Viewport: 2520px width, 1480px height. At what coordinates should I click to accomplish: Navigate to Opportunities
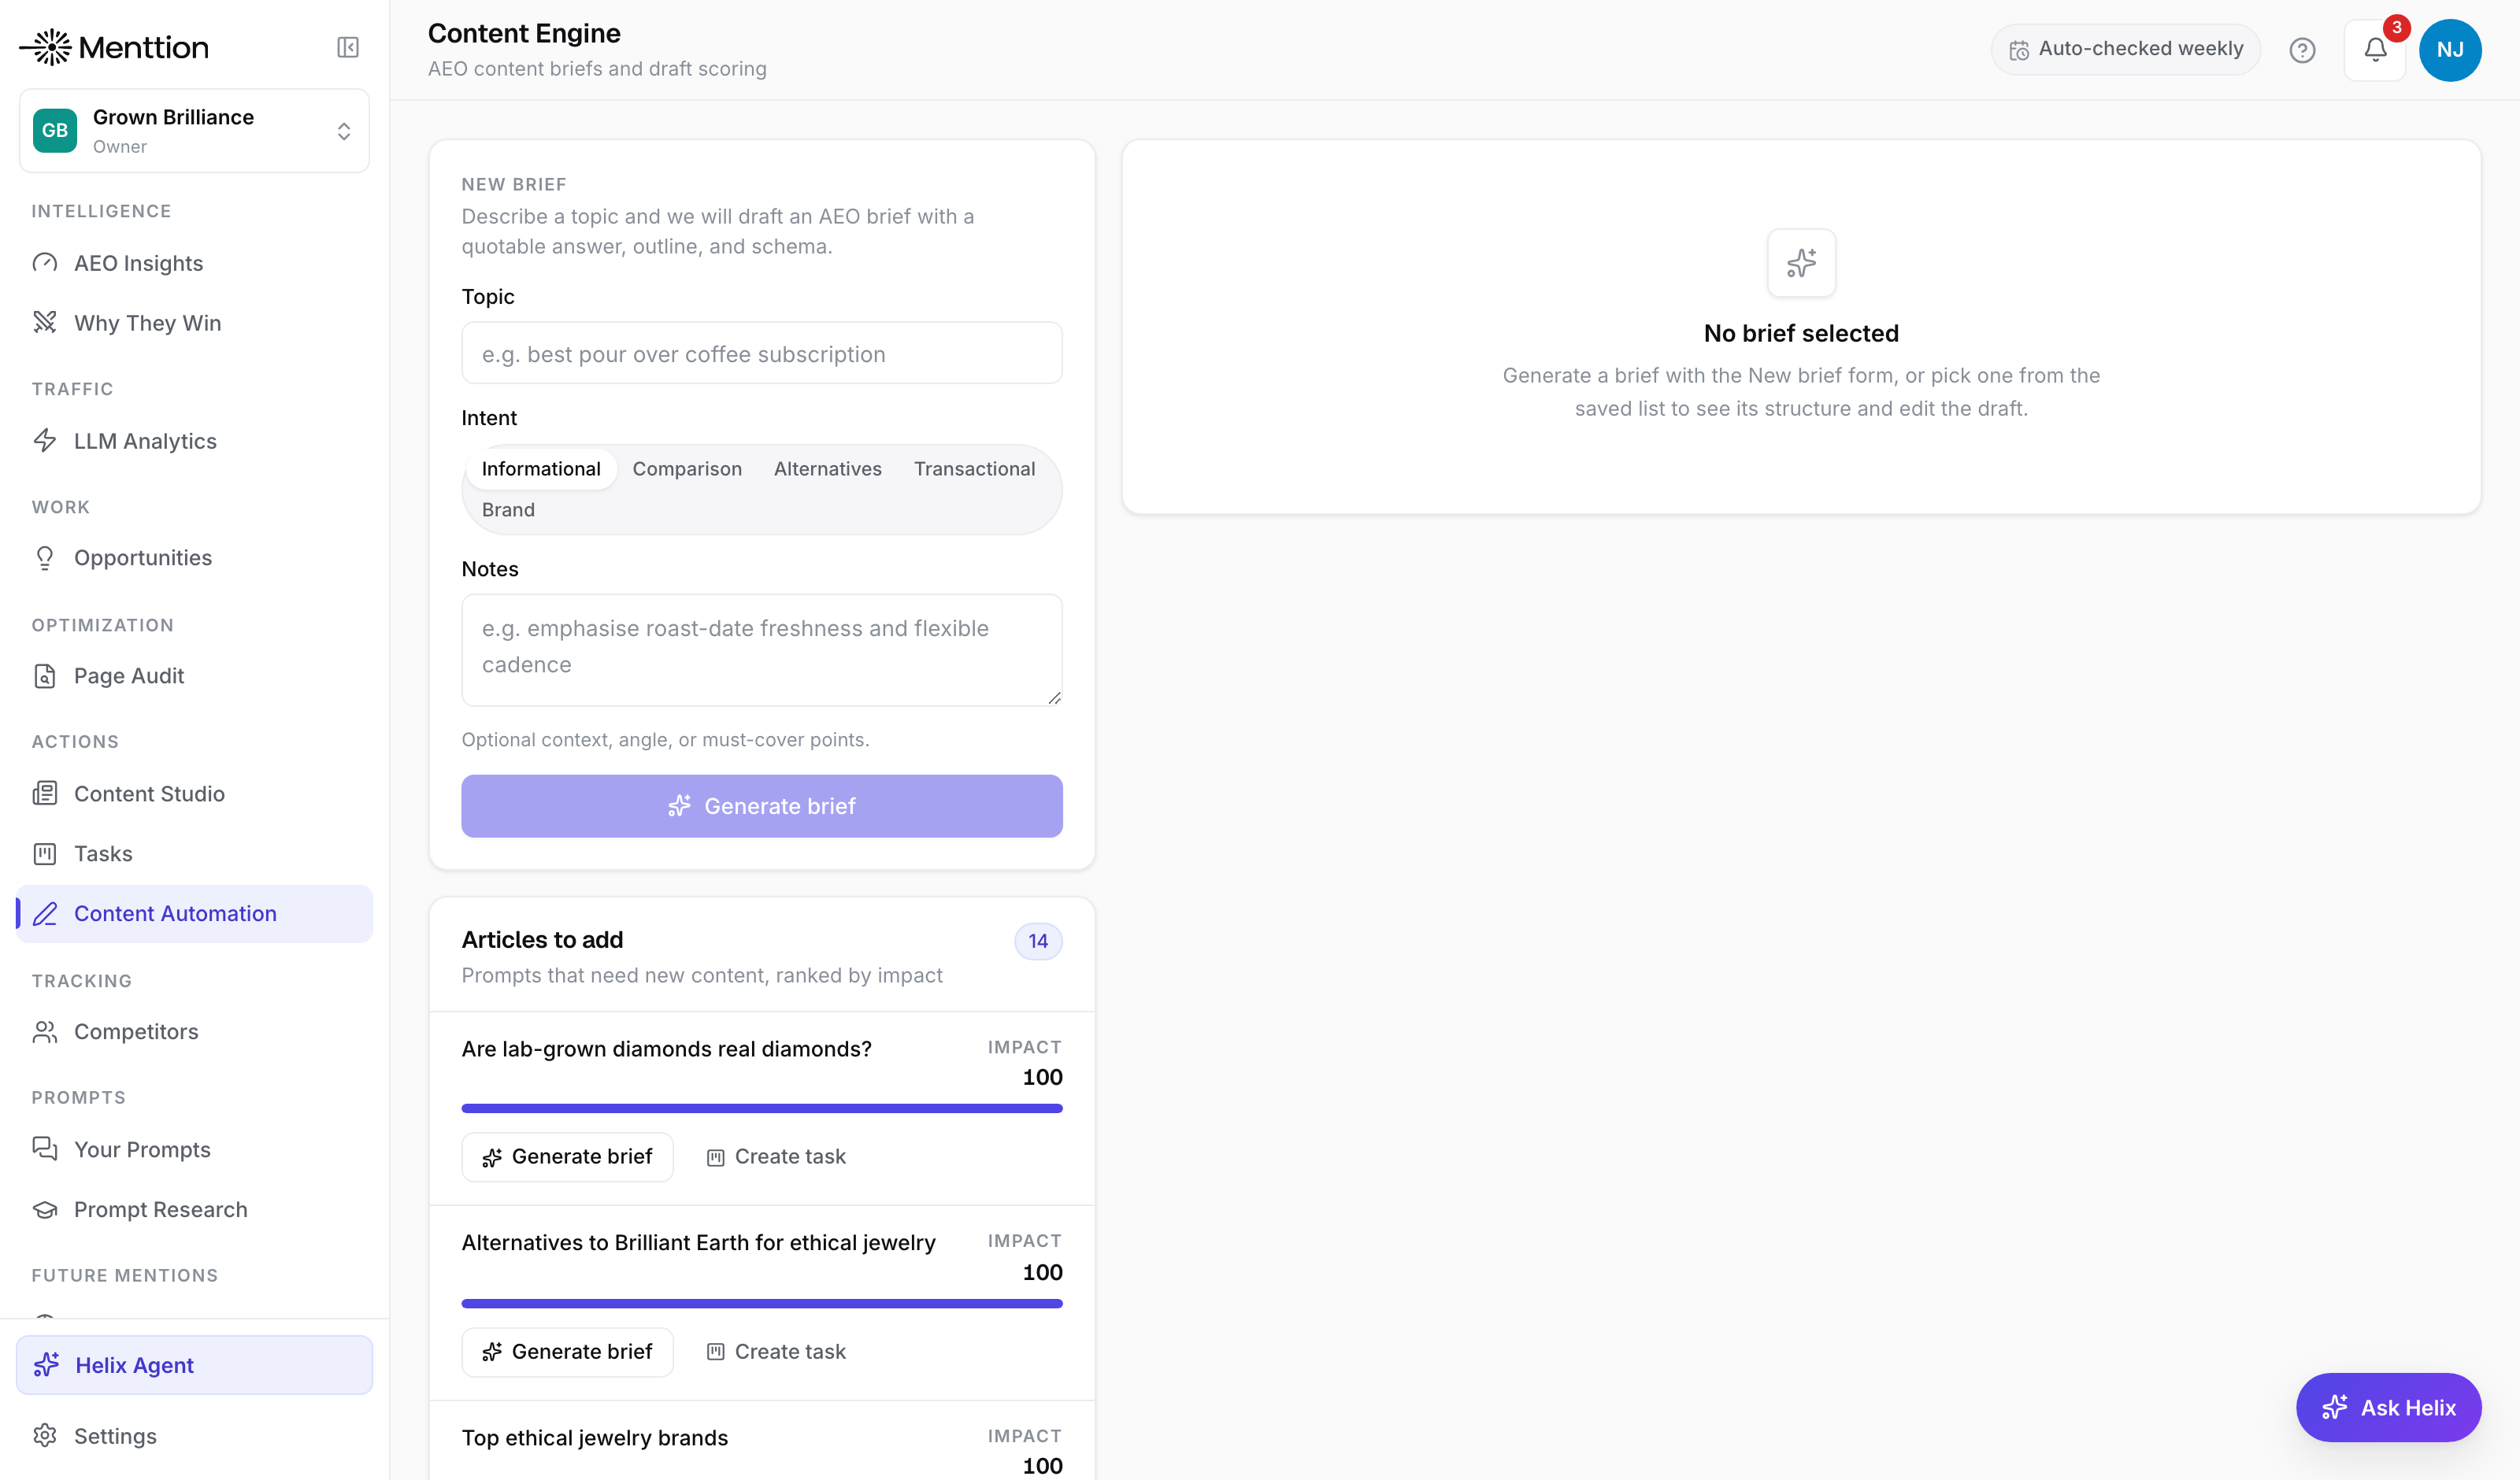(194, 557)
